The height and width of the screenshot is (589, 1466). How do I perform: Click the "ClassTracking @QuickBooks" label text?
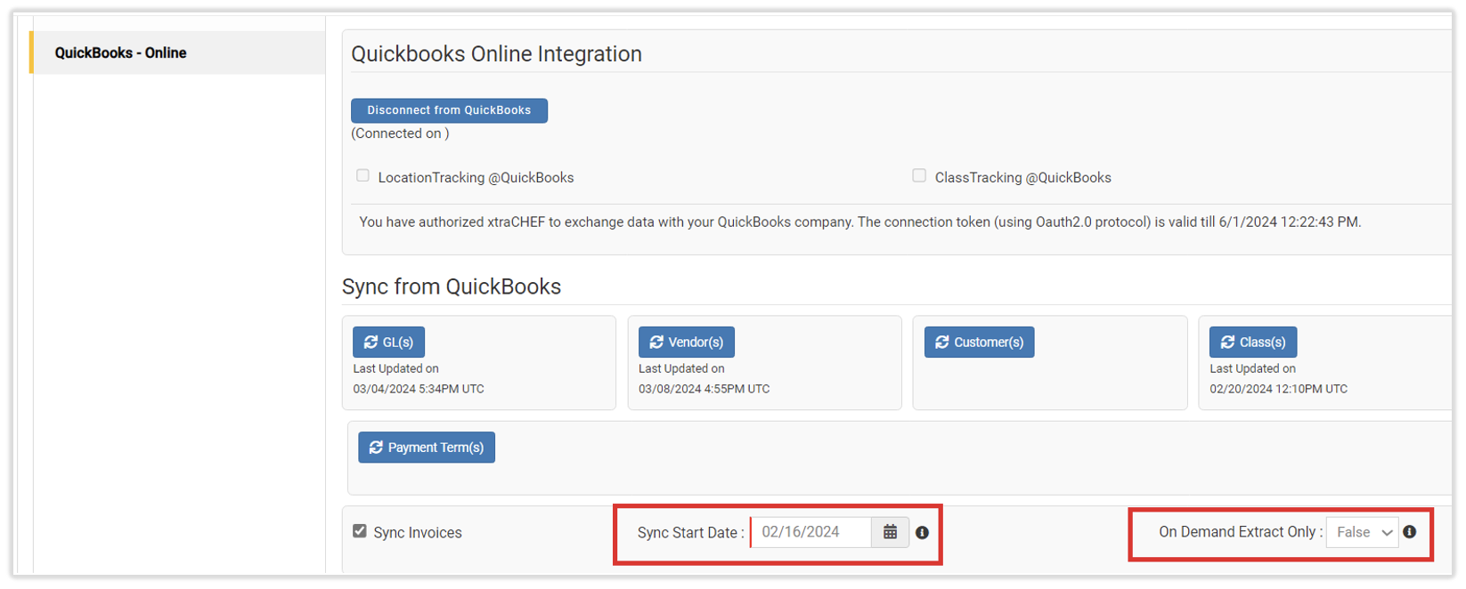(x=1022, y=178)
